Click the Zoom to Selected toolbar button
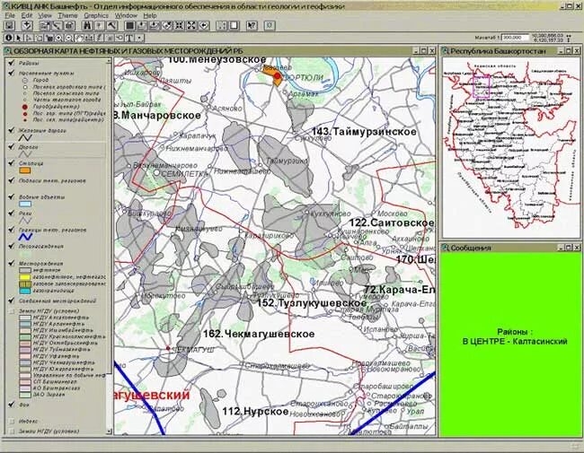584x453 pixels. click(x=167, y=25)
